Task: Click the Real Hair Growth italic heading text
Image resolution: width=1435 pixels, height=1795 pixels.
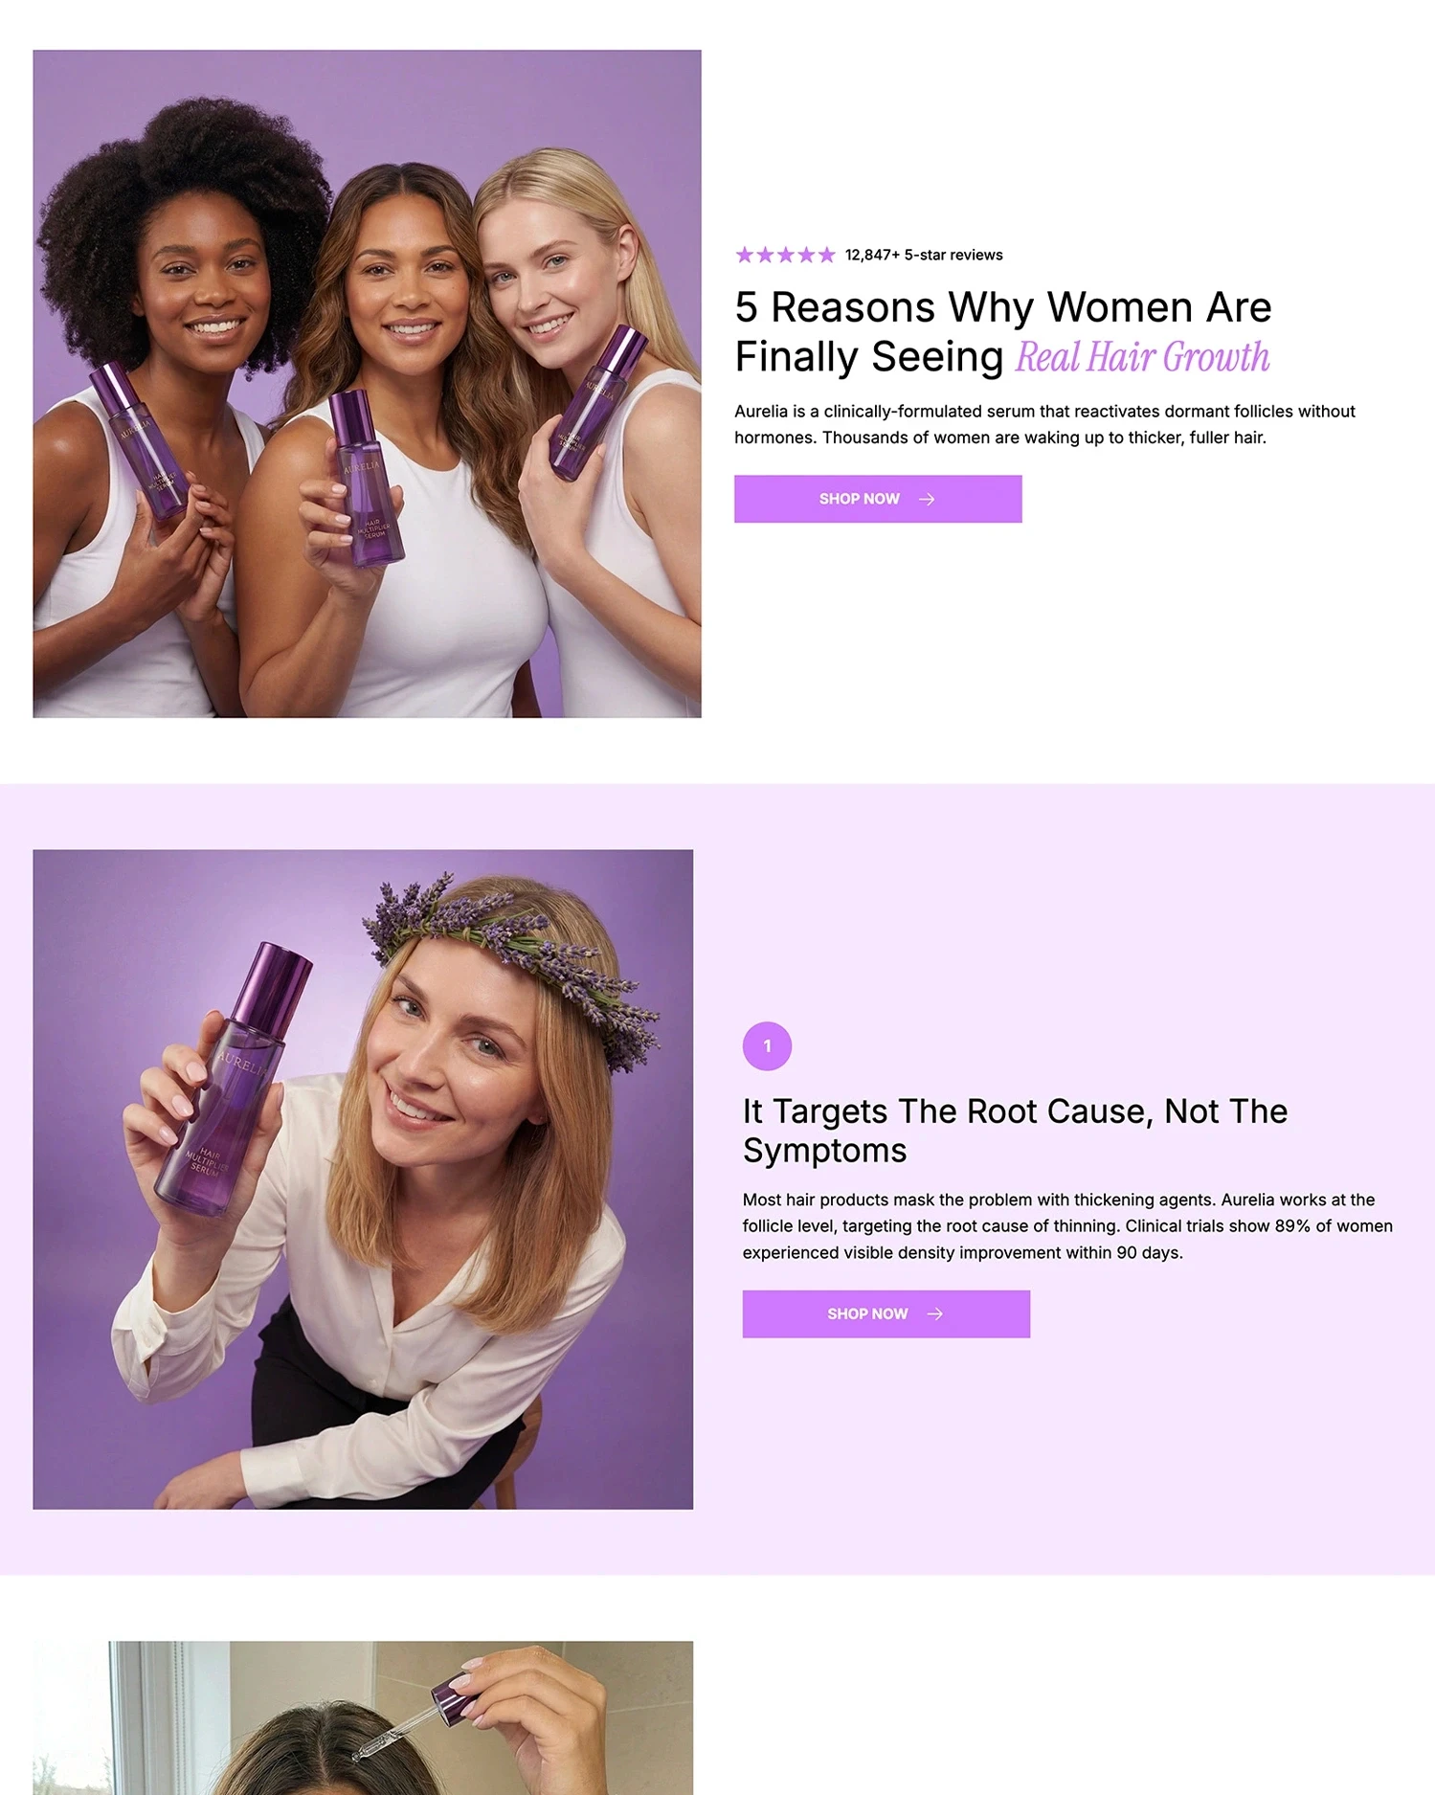Action: (1142, 357)
